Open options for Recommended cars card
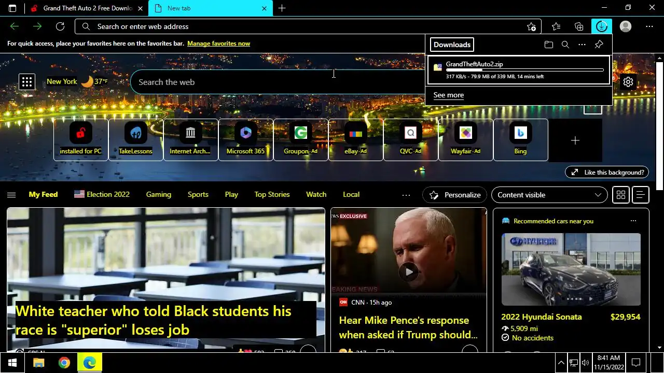This screenshot has height=373, width=664. point(633,221)
